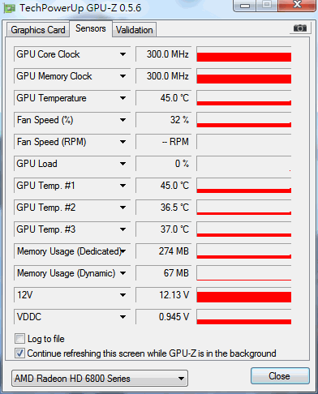Click the Close button
The image size is (318, 394).
(x=280, y=376)
